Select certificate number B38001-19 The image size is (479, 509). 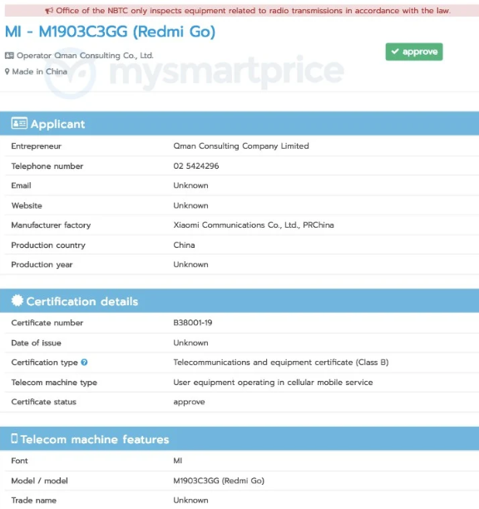tap(193, 323)
